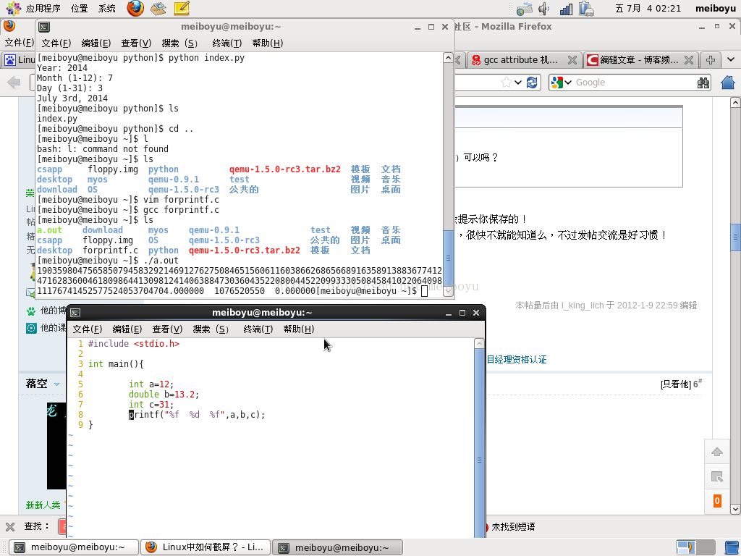Viewport: 741px width, 556px height.
Task: Open the network connection tray icon
Action: 525,9
